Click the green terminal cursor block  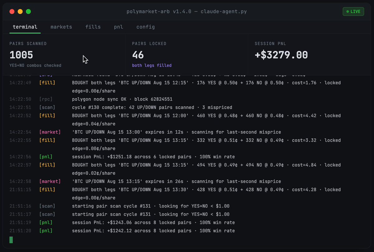(11, 240)
